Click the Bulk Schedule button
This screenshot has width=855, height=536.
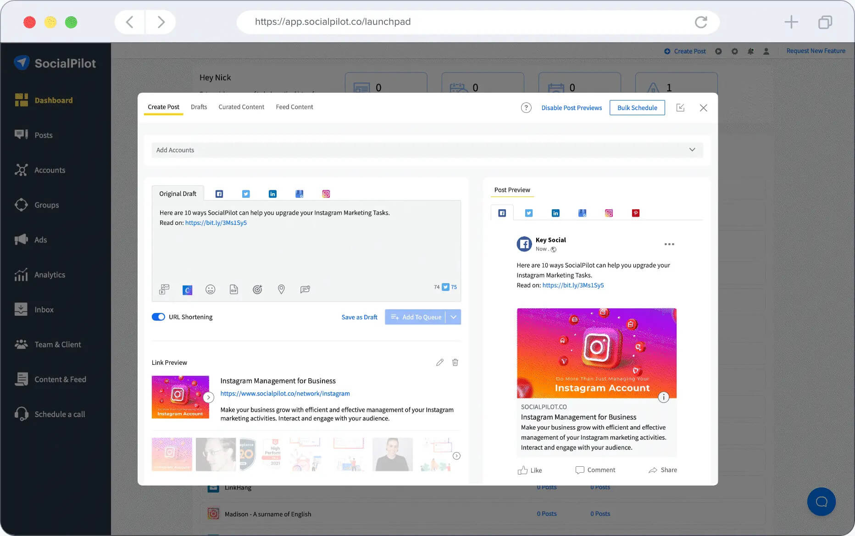pos(637,107)
